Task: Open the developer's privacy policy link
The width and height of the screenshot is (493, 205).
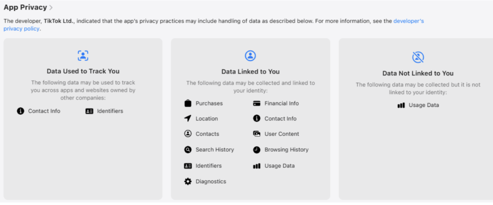Action: coord(408,21)
